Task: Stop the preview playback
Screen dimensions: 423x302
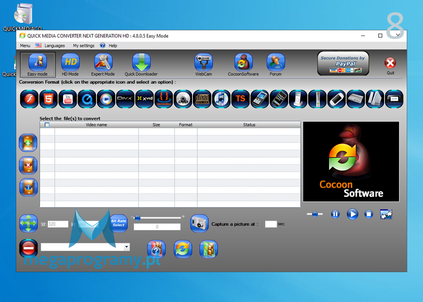Action: tap(369, 214)
